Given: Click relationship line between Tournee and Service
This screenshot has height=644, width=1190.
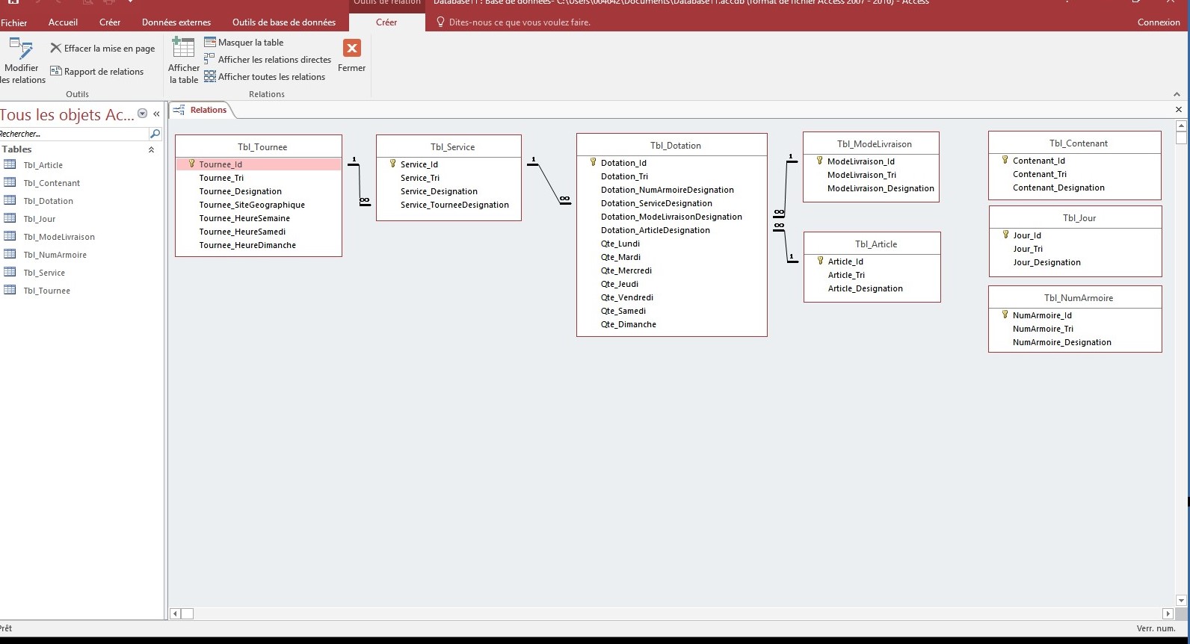Looking at the screenshot, I should tap(360, 183).
